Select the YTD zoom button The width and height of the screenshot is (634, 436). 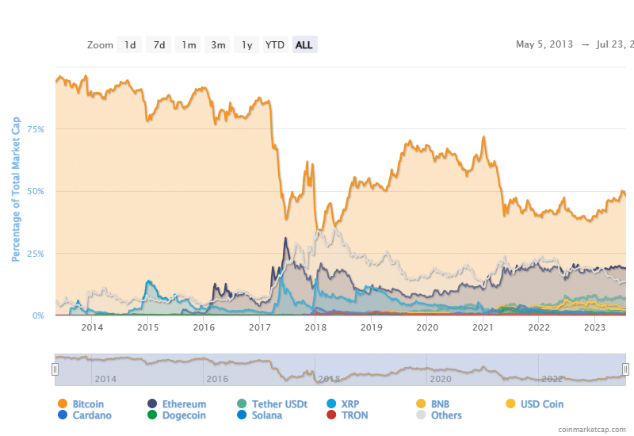pos(275,44)
